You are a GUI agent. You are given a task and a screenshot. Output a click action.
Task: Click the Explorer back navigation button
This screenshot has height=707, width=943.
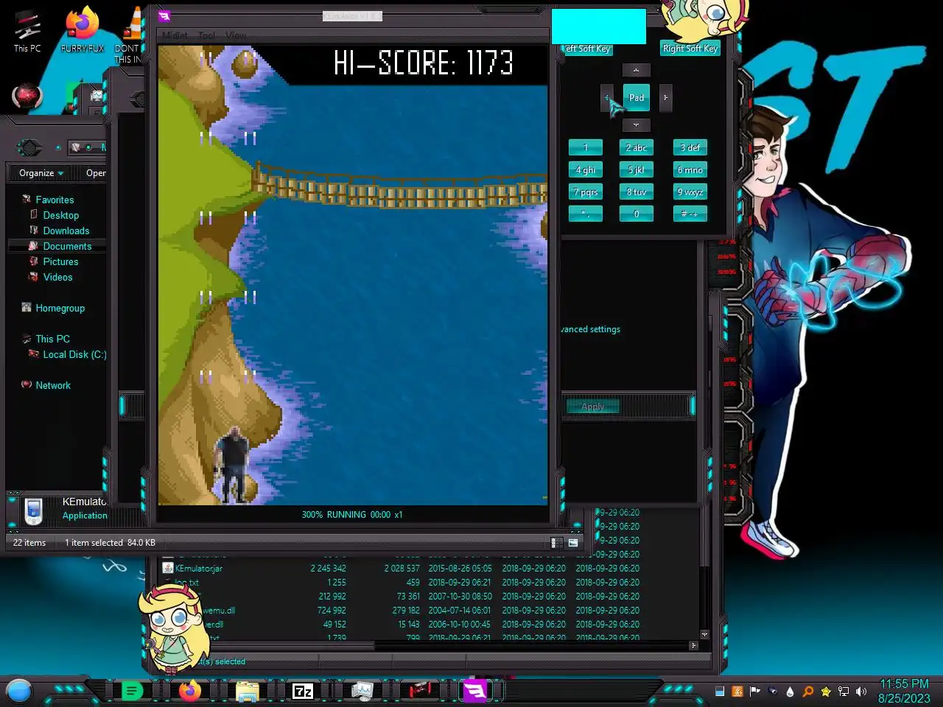(x=29, y=147)
